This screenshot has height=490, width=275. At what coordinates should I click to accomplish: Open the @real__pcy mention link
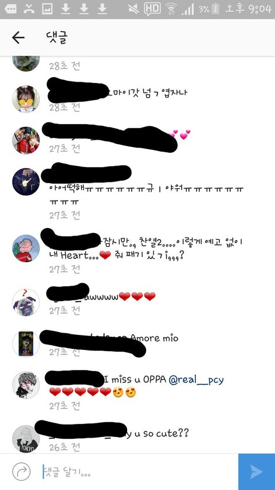pyautogui.click(x=196, y=380)
